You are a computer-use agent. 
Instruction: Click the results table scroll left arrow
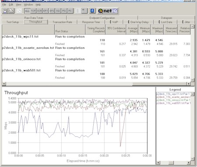point(4,84)
